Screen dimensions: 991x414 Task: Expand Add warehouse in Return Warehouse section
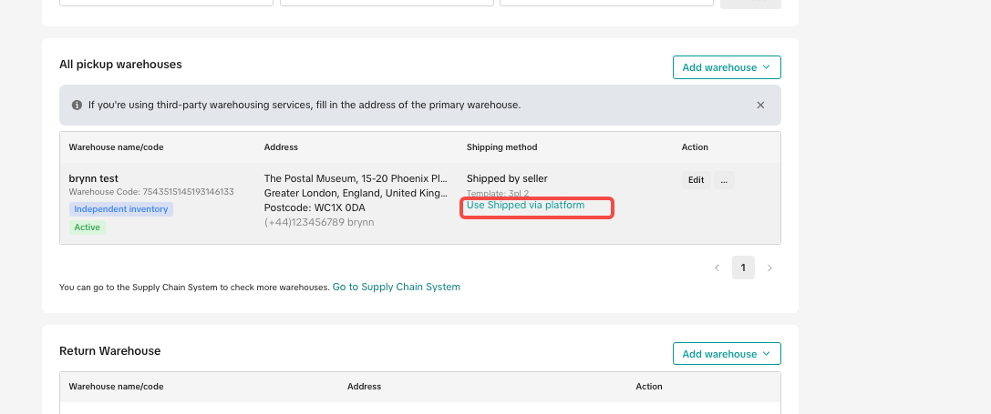(726, 354)
